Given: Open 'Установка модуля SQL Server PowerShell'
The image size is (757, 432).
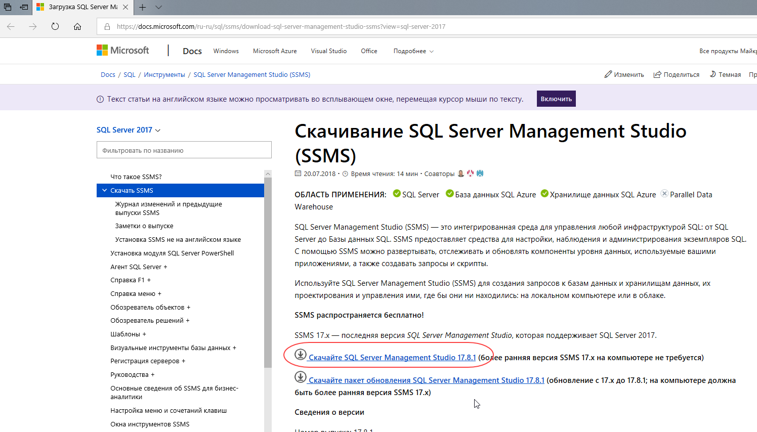Looking at the screenshot, I should click(x=172, y=253).
